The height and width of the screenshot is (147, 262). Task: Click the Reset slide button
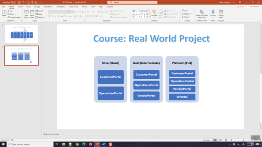point(39,14)
